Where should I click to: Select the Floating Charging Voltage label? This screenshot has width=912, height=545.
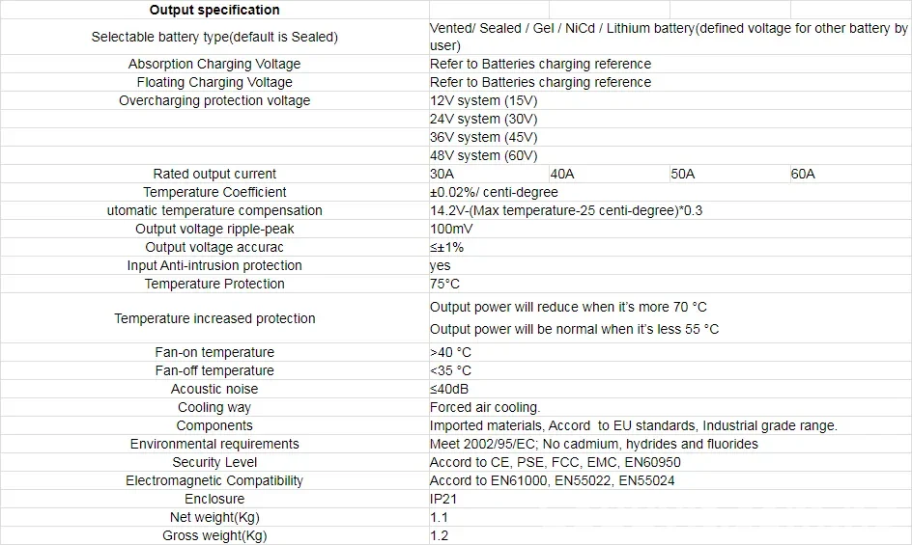214,82
